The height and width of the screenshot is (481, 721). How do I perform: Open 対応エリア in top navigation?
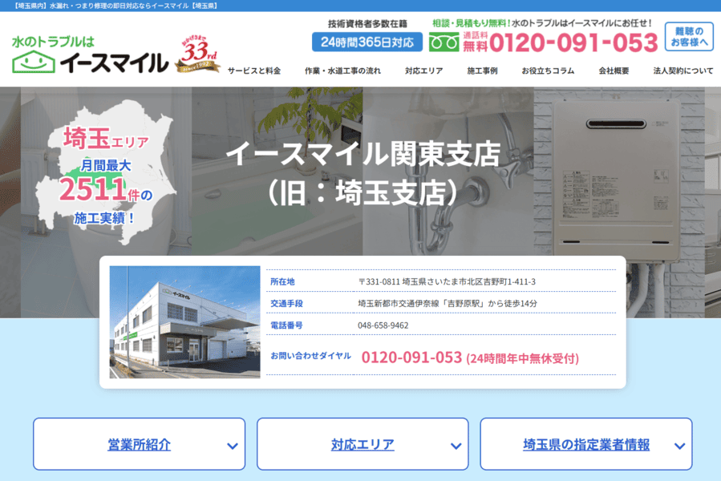click(423, 71)
